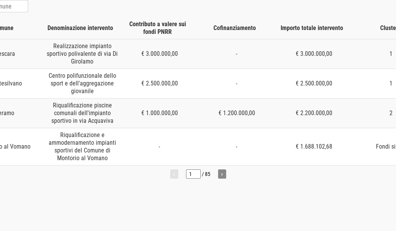Select the Montorio al Vomano intervention text
This screenshot has height=231, width=396.
click(x=82, y=147)
